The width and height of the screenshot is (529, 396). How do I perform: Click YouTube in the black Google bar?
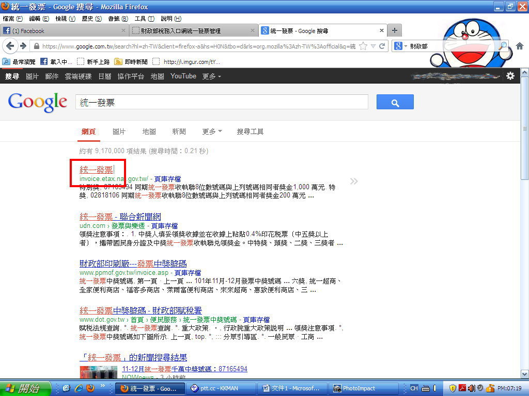(x=183, y=76)
